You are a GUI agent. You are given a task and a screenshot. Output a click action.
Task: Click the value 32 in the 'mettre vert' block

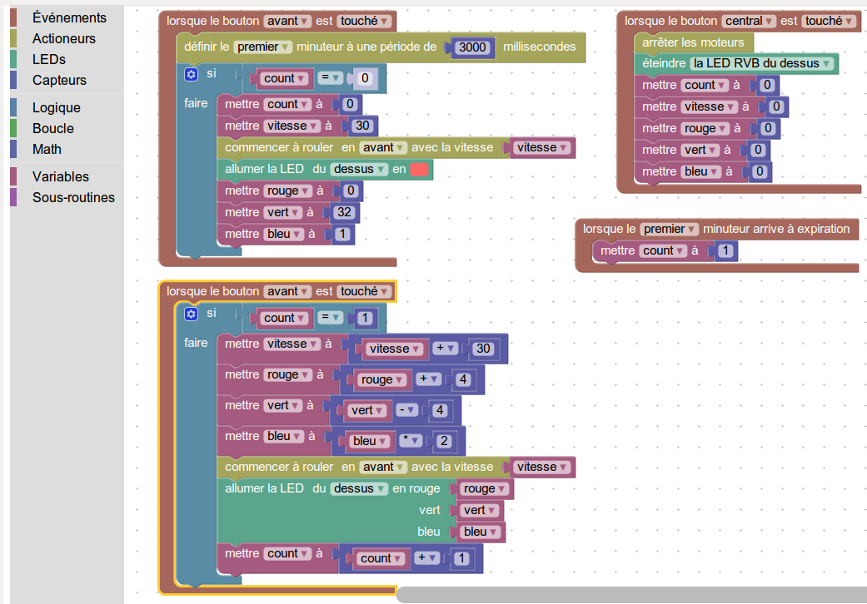pos(344,212)
